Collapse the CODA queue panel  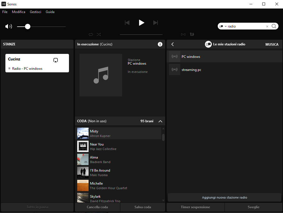pyautogui.click(x=160, y=121)
